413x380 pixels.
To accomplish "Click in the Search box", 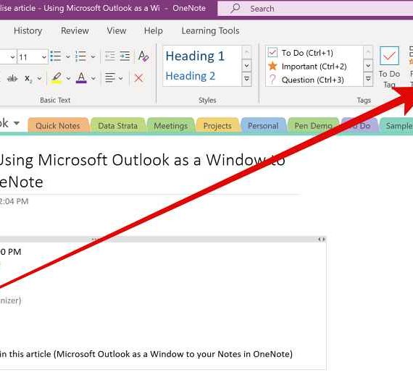I will point(315,9).
